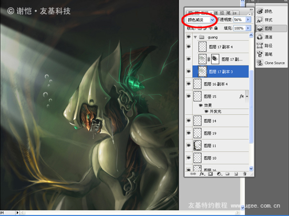Open the 样式 (Styles) panel icon
Image resolution: width=289 pixels, height=216 pixels.
[x=260, y=20]
